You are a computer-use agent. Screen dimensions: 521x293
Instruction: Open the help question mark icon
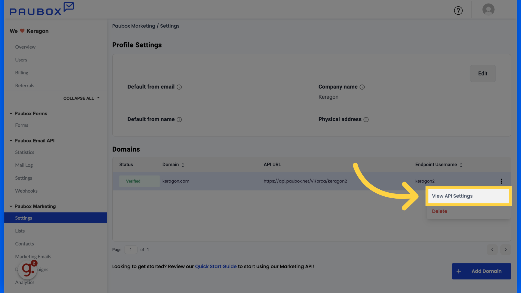[458, 11]
